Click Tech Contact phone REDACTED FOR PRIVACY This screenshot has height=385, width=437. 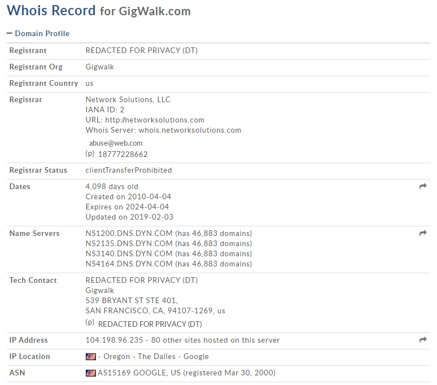150,324
